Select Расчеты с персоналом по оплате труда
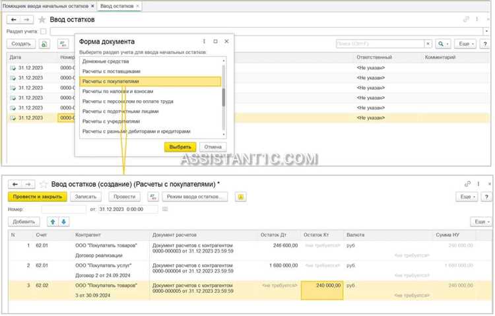The width and height of the screenshot is (495, 316). [x=150, y=102]
